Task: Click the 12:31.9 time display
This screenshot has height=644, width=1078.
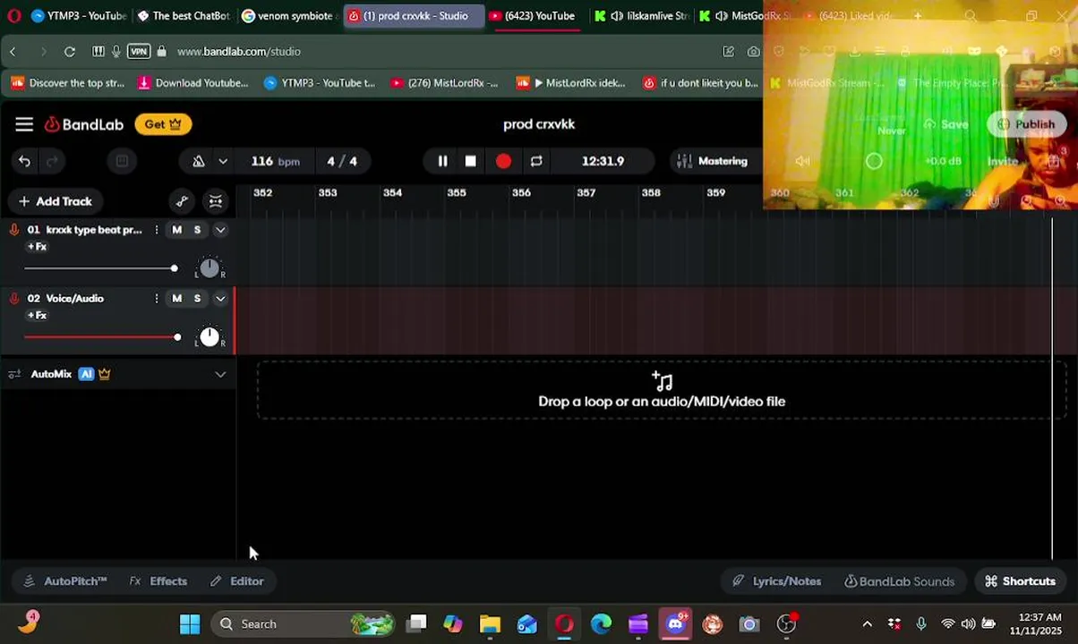Action: pos(603,161)
